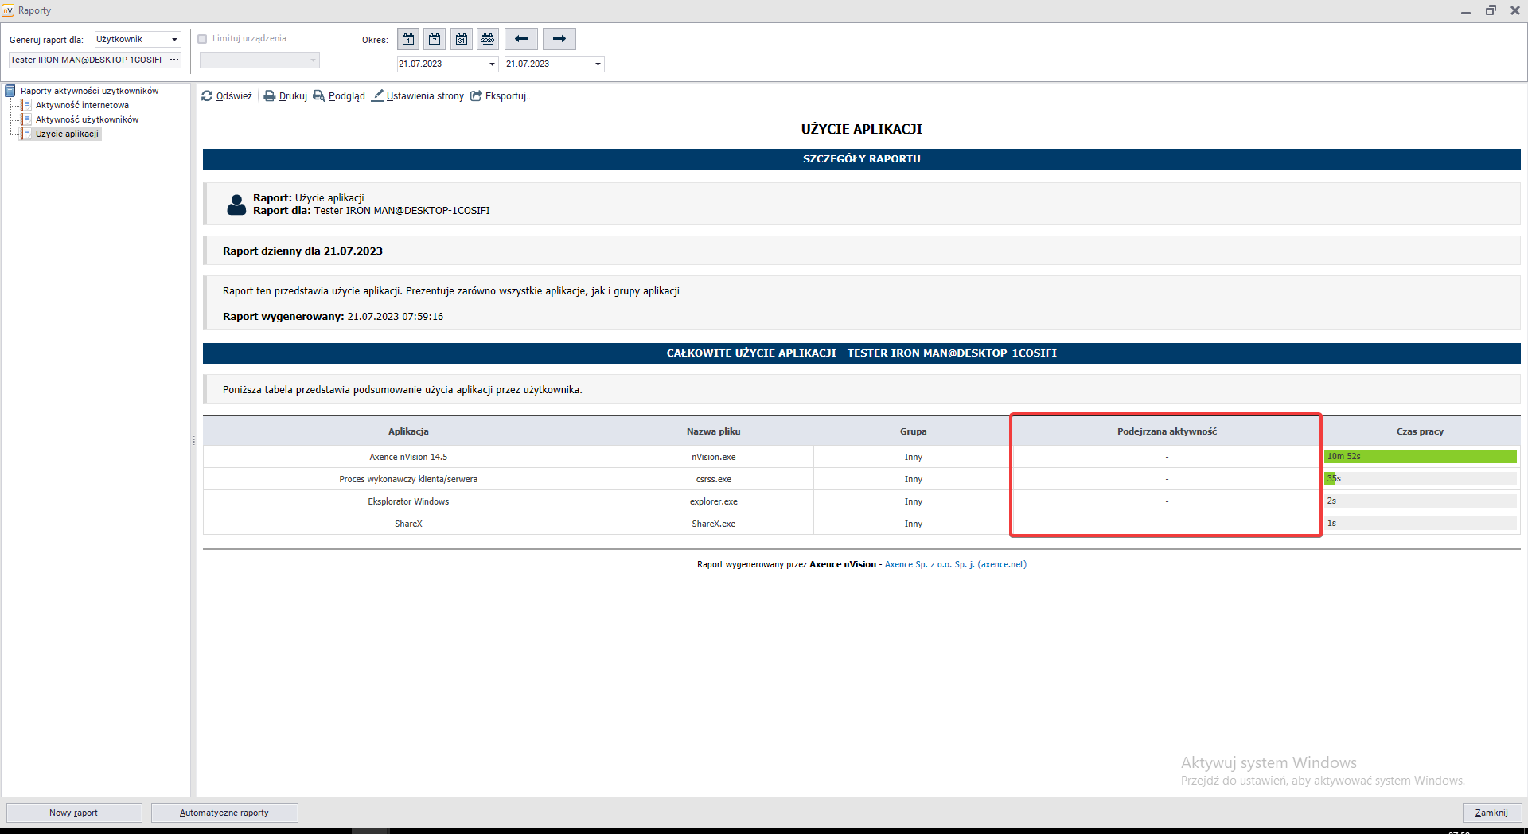Browse users with the ellipsis button
The height and width of the screenshot is (834, 1528).
pos(174,60)
